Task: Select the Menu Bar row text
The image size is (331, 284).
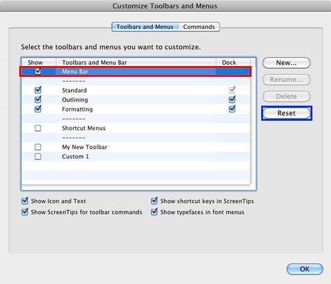Action: pos(75,71)
